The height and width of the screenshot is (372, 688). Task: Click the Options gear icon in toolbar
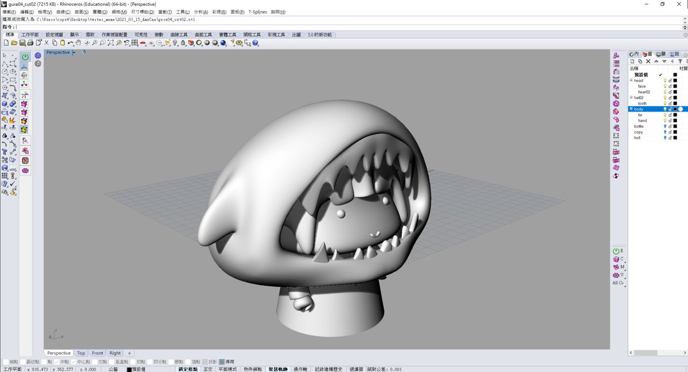[238, 43]
